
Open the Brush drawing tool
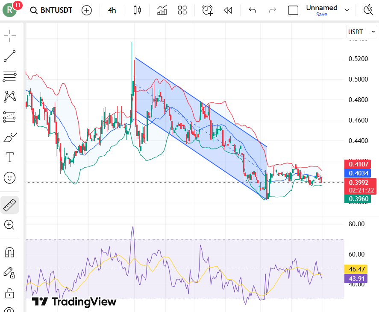[x=9, y=137]
